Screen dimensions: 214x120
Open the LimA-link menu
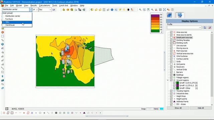(64, 6)
